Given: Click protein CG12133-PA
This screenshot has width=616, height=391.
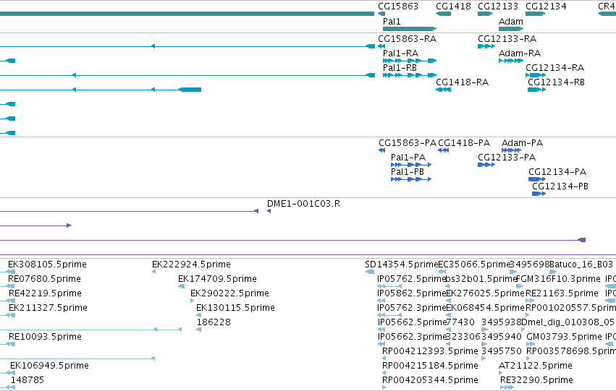Looking at the screenshot, I should pyautogui.click(x=507, y=158).
